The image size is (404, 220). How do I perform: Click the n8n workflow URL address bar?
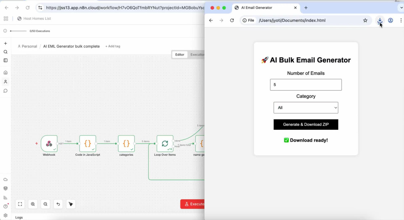125,8
